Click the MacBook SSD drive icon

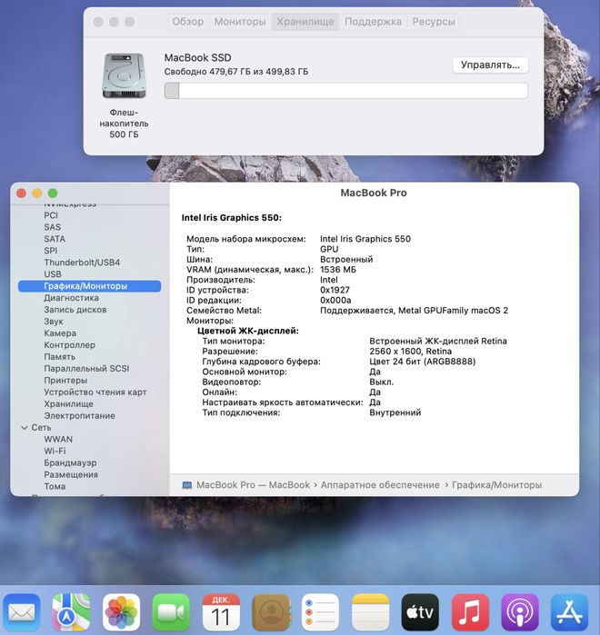124,75
